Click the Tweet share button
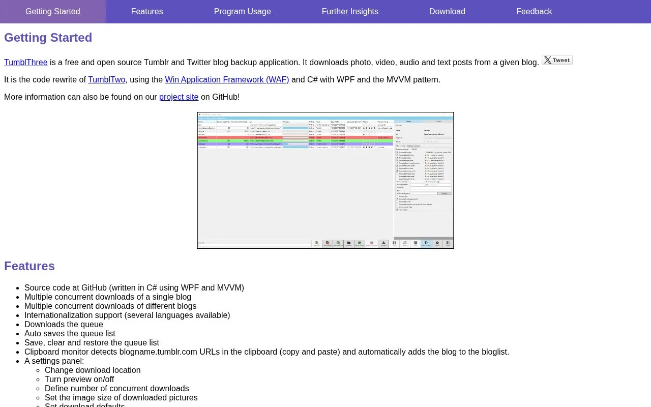The width and height of the screenshot is (651, 407). pyautogui.click(x=557, y=60)
